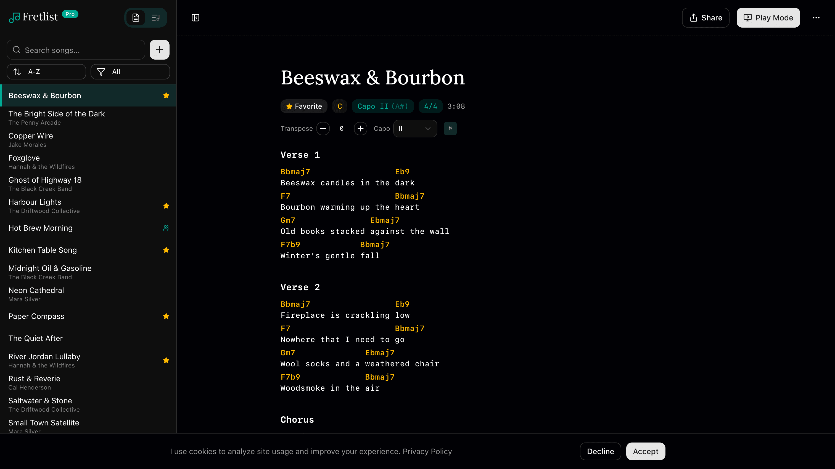The image size is (835, 469).
Task: Enter Play Mode
Action: click(768, 17)
